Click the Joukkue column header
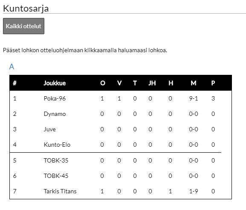 point(55,83)
